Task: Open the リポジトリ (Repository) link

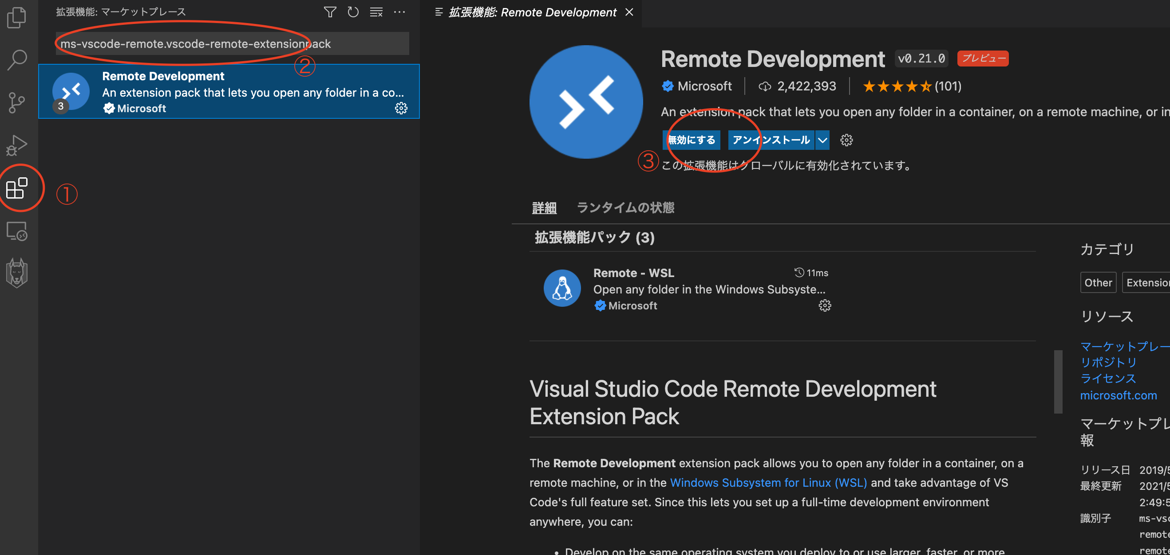Action: point(1108,362)
